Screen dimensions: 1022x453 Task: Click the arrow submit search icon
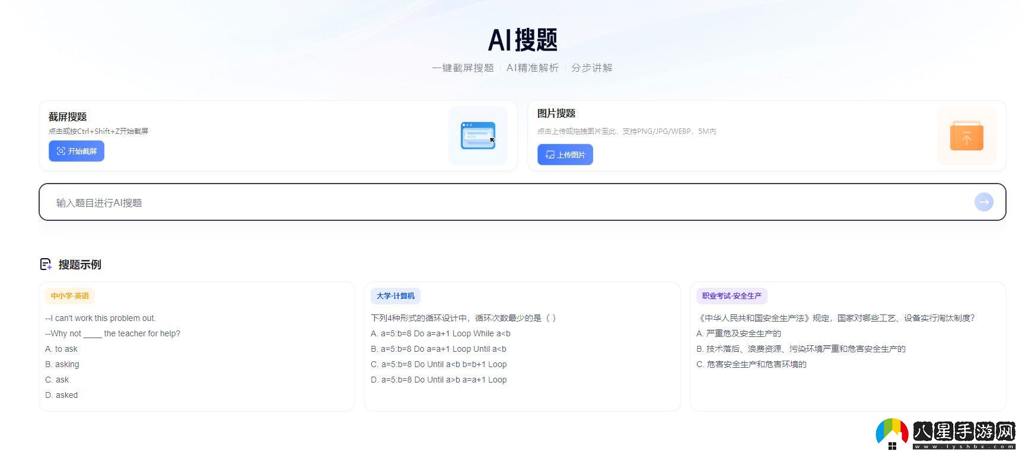click(x=983, y=202)
